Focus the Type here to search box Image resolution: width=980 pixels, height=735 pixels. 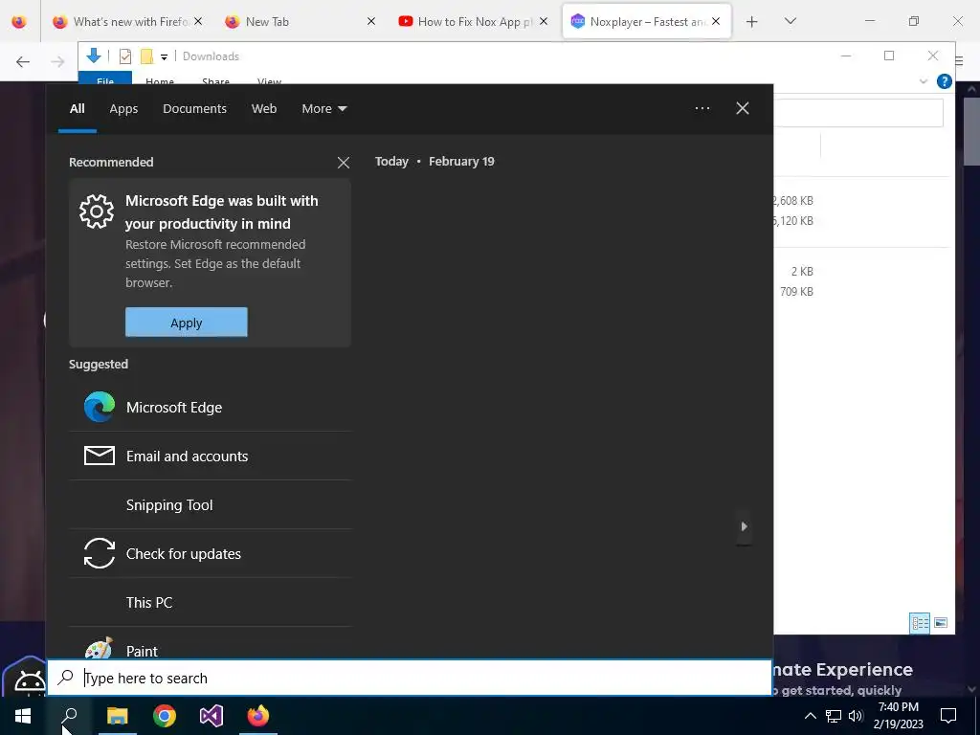coord(410,679)
